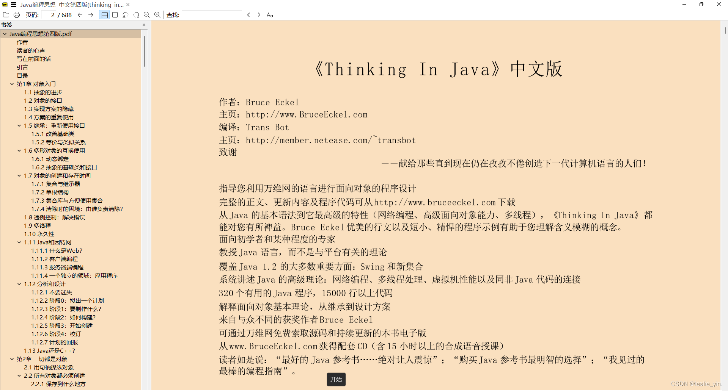Click the page number field
The image size is (728, 391).
point(49,15)
